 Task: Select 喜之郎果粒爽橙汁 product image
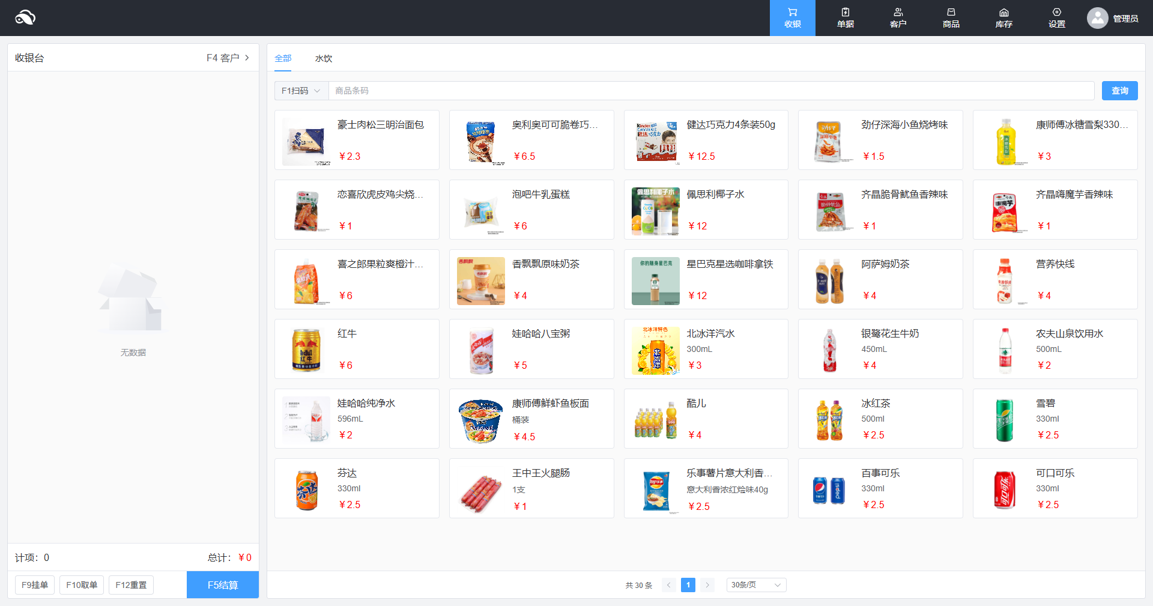click(x=306, y=281)
